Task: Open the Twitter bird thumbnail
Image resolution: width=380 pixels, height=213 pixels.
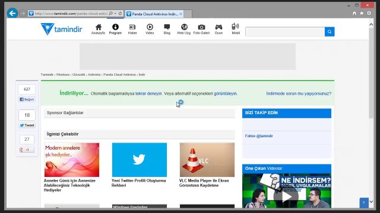Action: tap(140, 160)
